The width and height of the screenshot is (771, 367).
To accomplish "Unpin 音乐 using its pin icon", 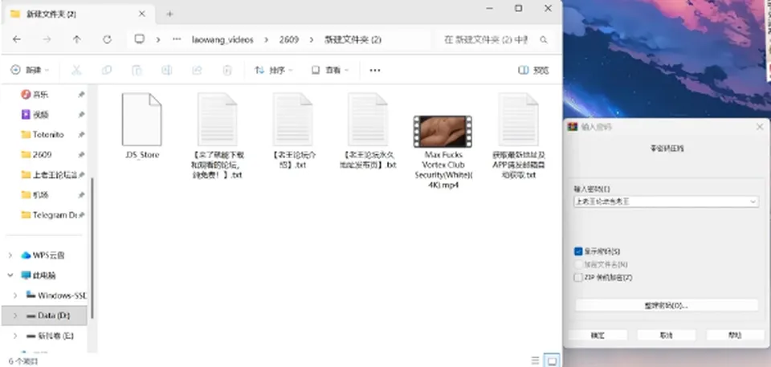I will point(81,95).
